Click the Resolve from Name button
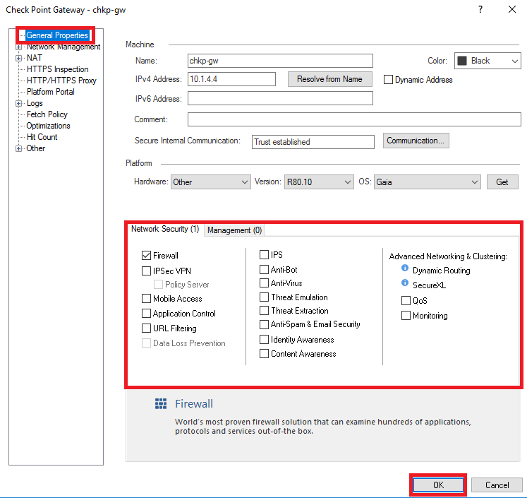 tap(329, 79)
